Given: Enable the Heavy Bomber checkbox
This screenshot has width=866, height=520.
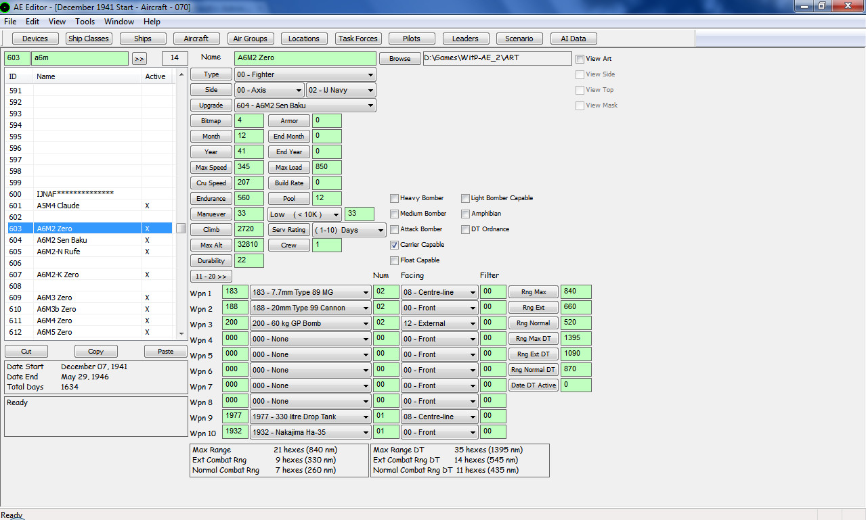Looking at the screenshot, I should (395, 198).
